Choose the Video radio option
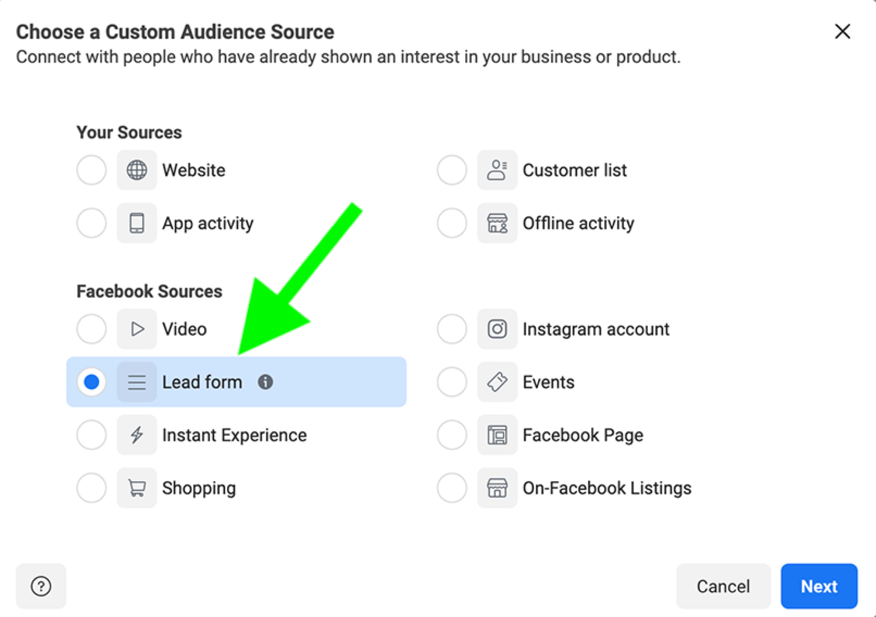 pyautogui.click(x=91, y=329)
